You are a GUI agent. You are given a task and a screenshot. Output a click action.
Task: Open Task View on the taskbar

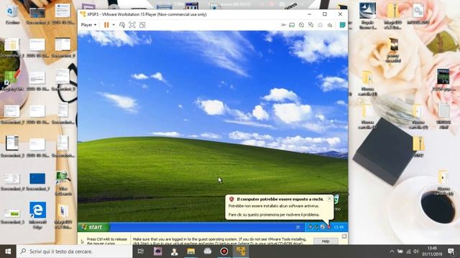[141, 252]
